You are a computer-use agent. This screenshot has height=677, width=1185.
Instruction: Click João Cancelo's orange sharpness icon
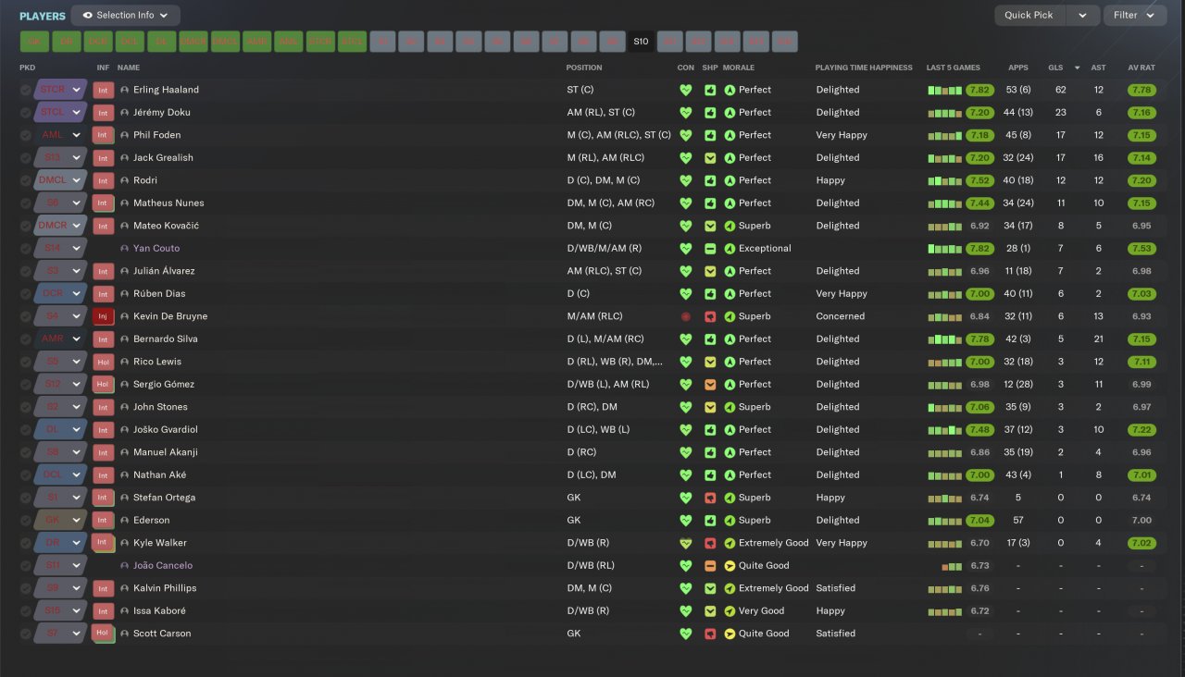point(710,566)
